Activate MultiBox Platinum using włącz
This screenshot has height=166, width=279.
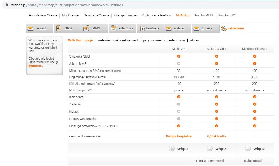[255, 149]
